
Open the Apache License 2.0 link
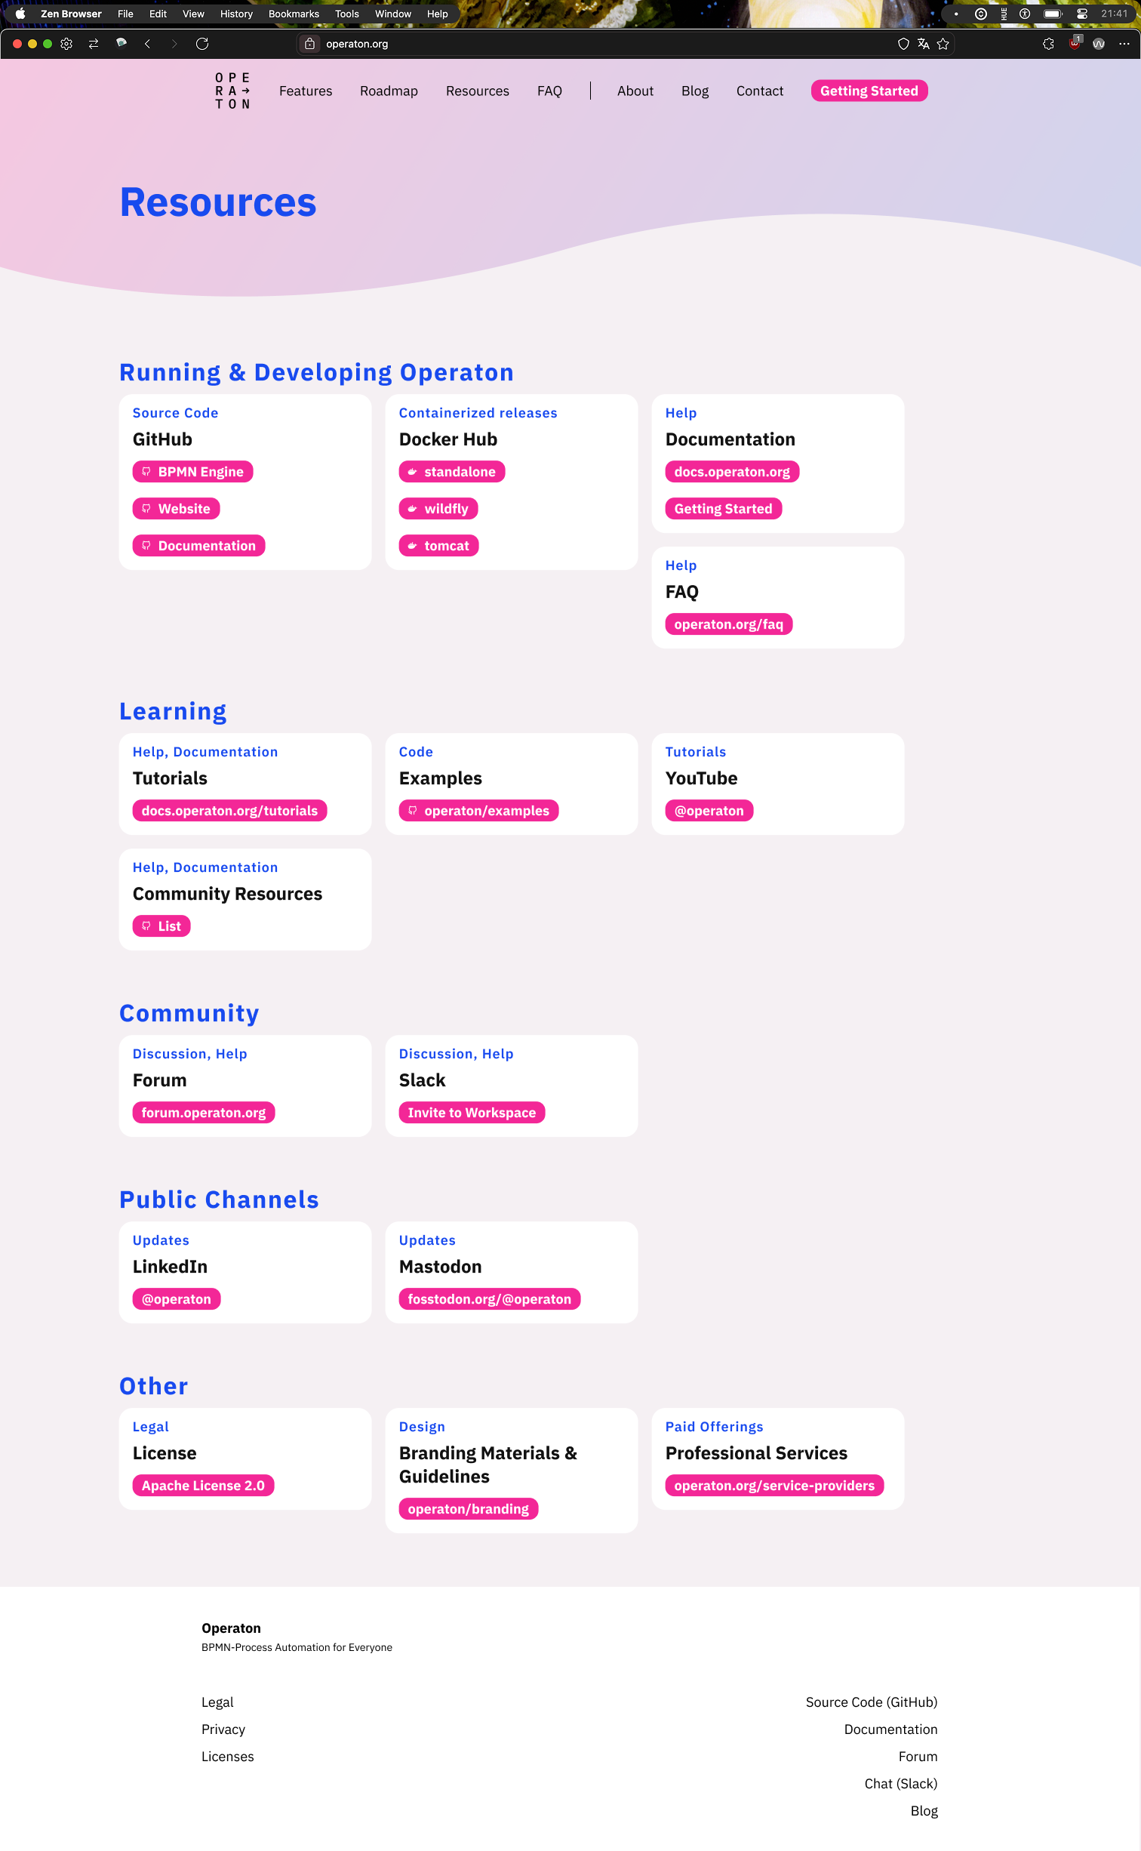click(203, 1486)
